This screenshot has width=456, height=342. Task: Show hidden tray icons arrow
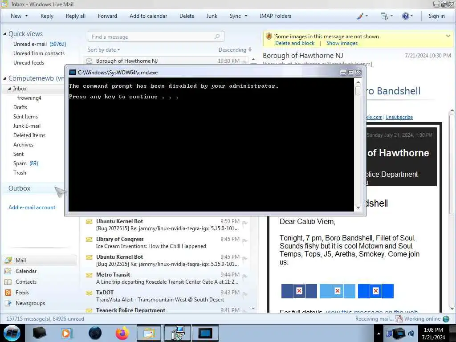(x=379, y=334)
